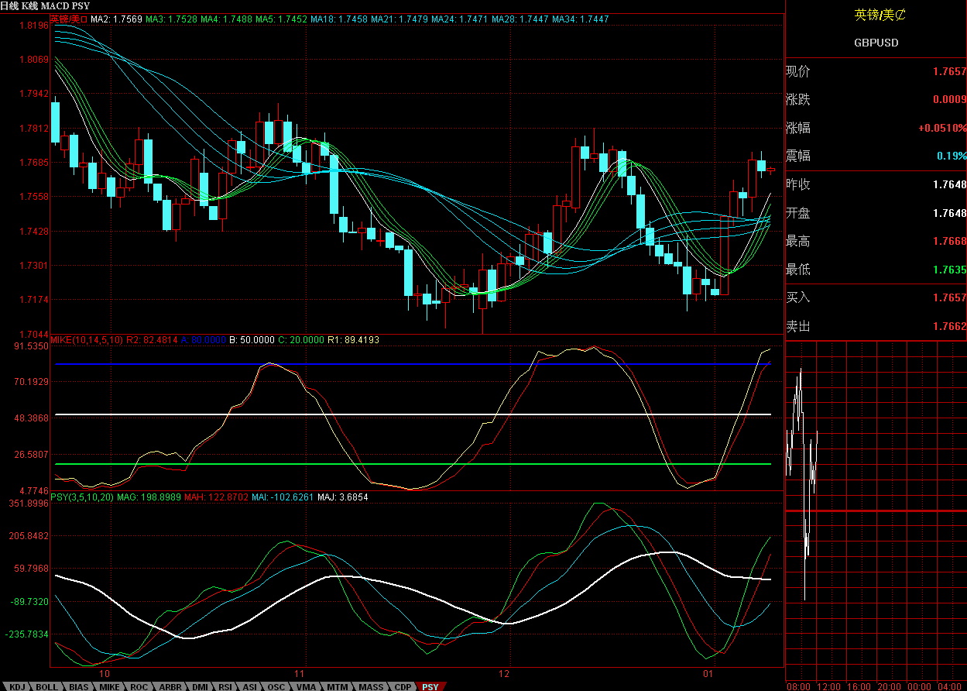
Task: Click the GBPUSD symbol code
Action: coord(876,43)
